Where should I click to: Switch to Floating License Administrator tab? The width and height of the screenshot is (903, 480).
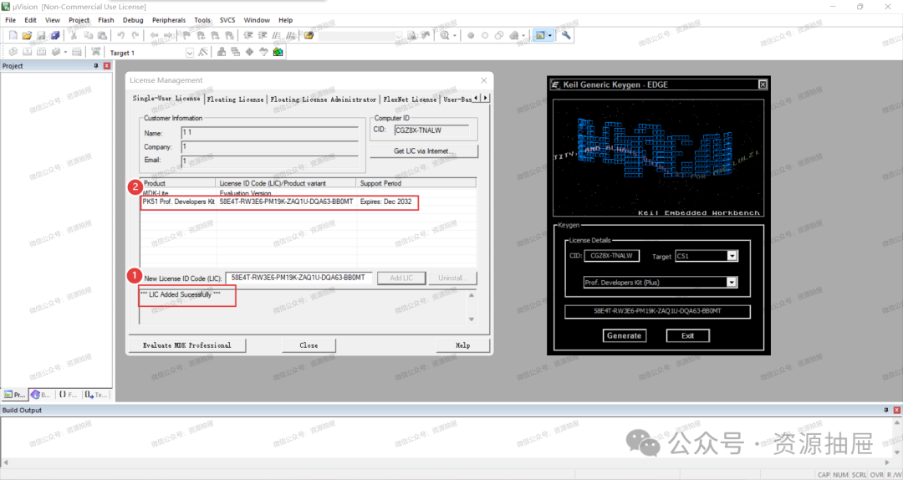pyautogui.click(x=323, y=100)
